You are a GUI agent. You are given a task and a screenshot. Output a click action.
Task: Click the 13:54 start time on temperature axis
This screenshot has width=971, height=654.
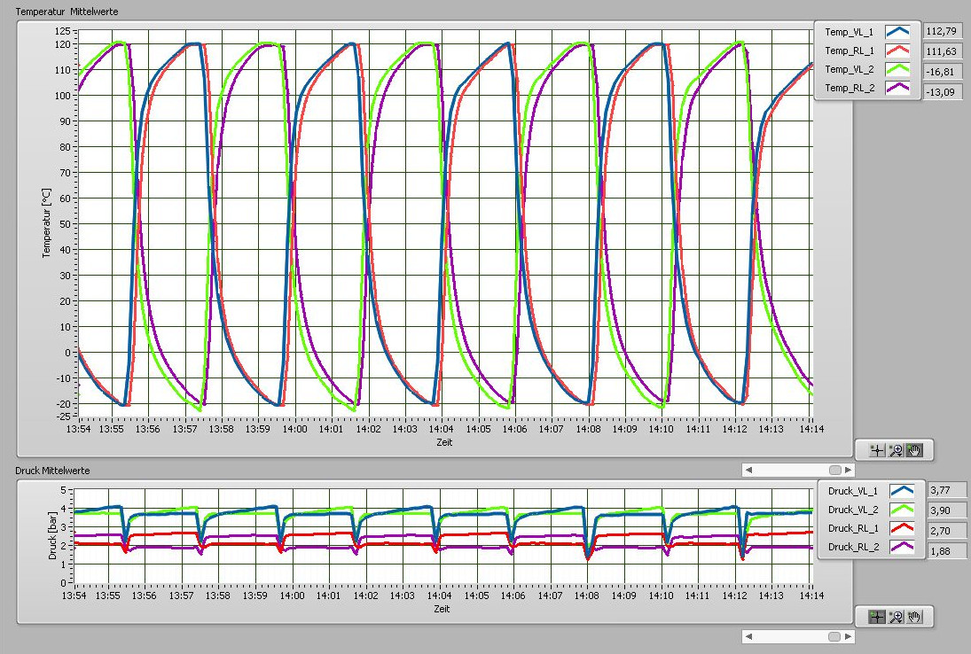79,429
